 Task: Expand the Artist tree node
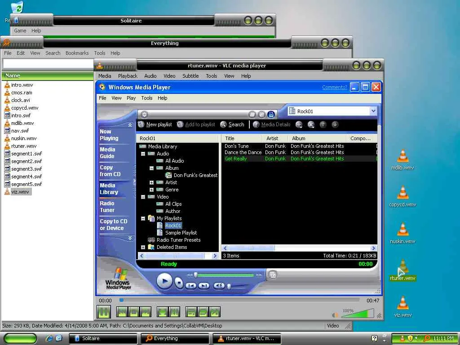[x=152, y=182]
